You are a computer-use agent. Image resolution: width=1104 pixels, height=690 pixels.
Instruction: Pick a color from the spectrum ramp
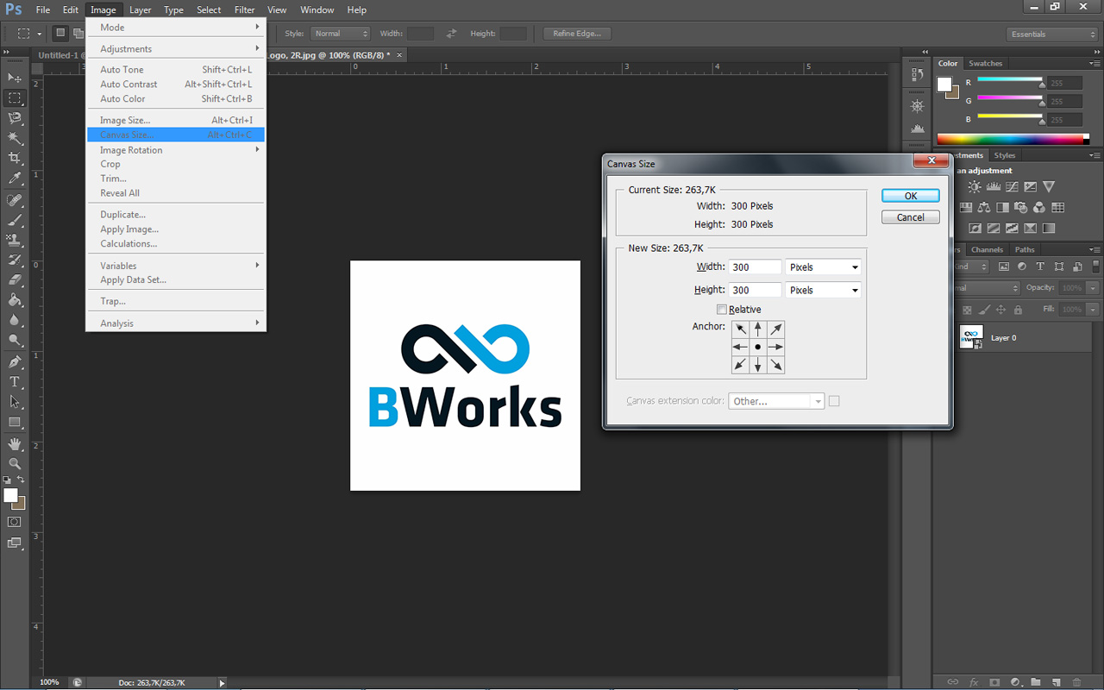[1009, 138]
